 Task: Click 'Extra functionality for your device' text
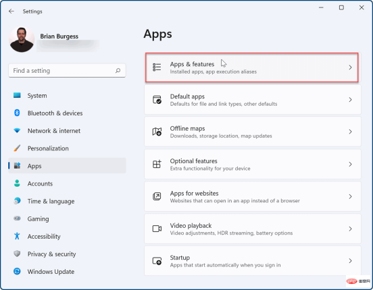click(x=210, y=169)
